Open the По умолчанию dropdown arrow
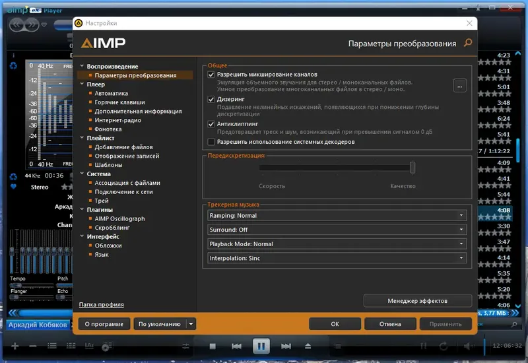The height and width of the screenshot is (363, 528). click(191, 324)
